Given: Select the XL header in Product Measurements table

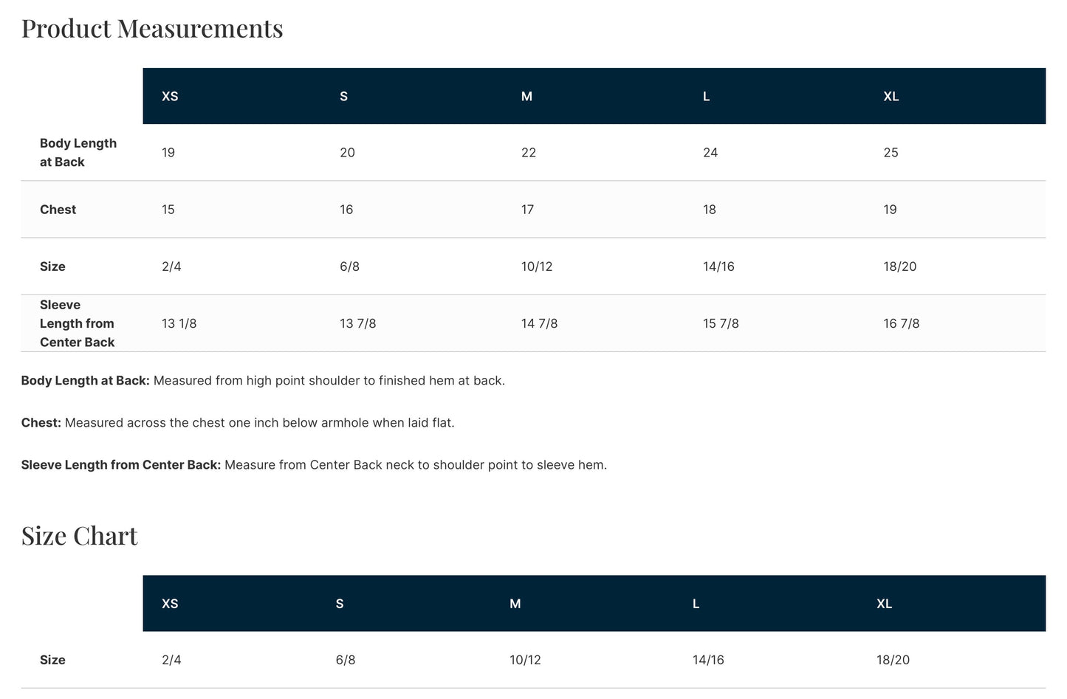Looking at the screenshot, I should 891,96.
